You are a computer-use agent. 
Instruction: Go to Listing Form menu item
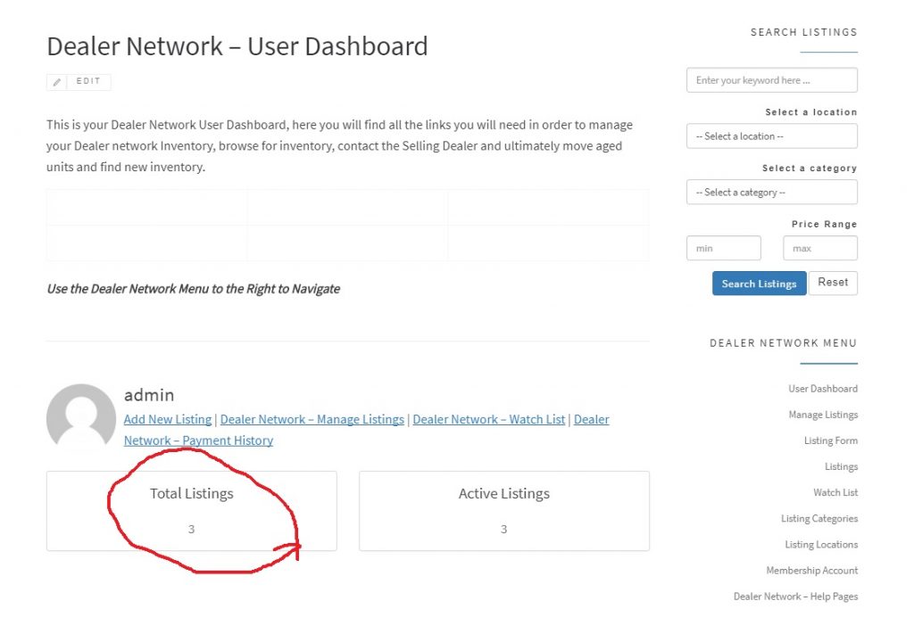click(830, 440)
